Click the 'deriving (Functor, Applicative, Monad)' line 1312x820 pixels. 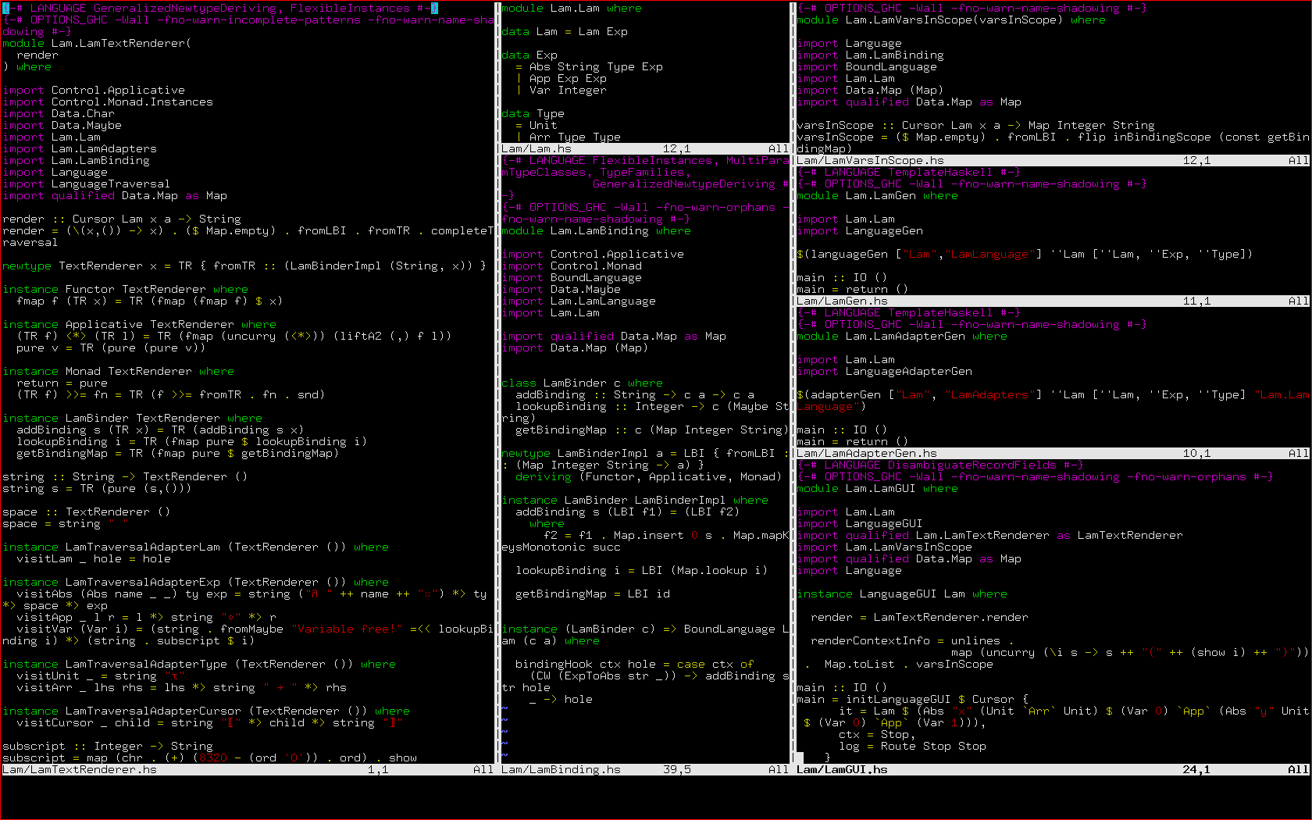[x=647, y=476]
